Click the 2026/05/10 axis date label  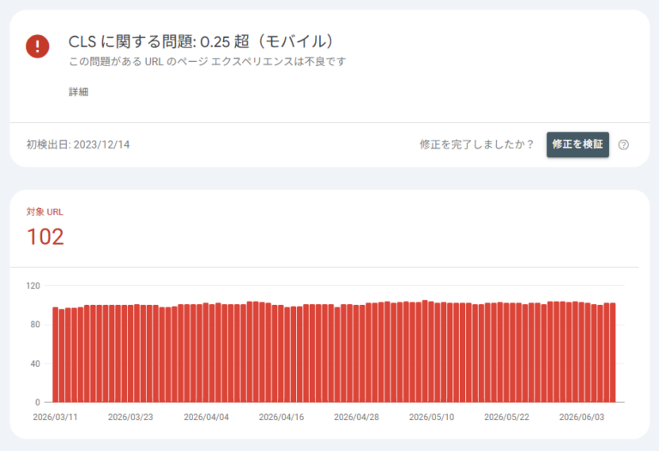click(x=432, y=417)
